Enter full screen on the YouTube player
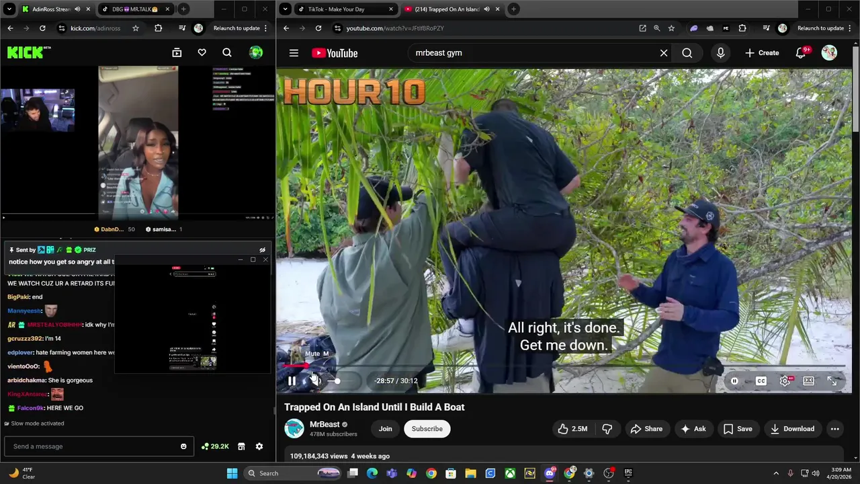This screenshot has width=860, height=484. click(x=832, y=381)
